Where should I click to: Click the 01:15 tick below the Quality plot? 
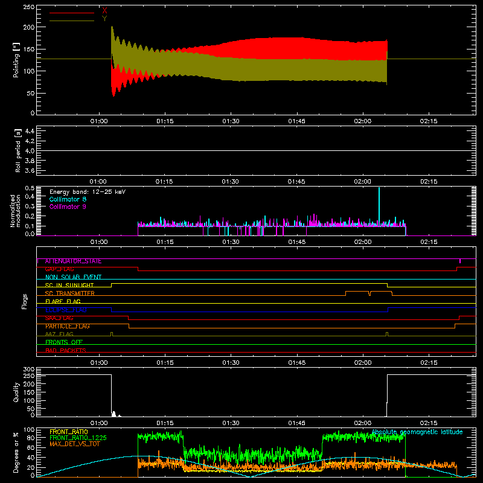pos(165,423)
